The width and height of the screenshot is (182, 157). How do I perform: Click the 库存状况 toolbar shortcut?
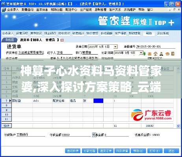click(x=36, y=33)
